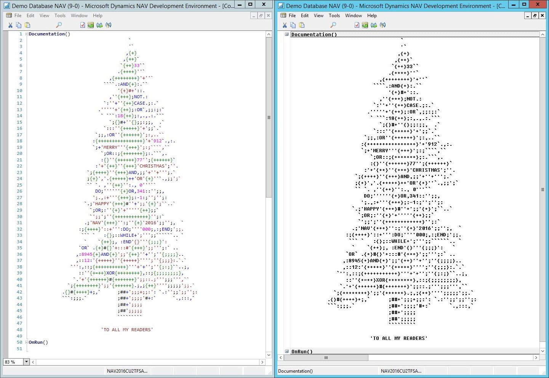
Task: Open document system-menu icon beside greyed File menu
Action: pos(9,16)
